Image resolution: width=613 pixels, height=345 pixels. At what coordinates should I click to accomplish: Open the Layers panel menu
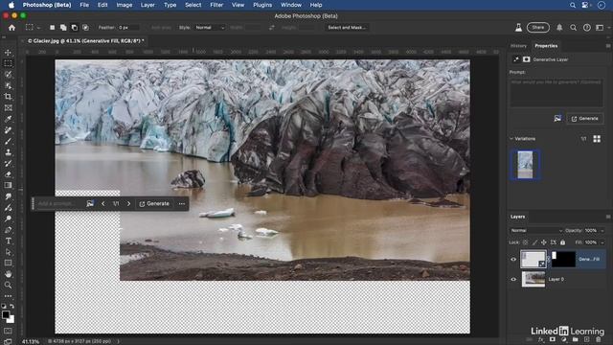[x=608, y=217]
